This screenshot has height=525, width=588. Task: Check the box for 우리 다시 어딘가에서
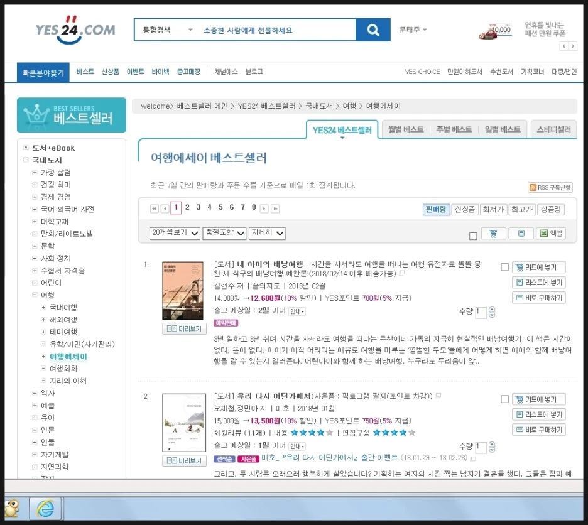point(504,399)
